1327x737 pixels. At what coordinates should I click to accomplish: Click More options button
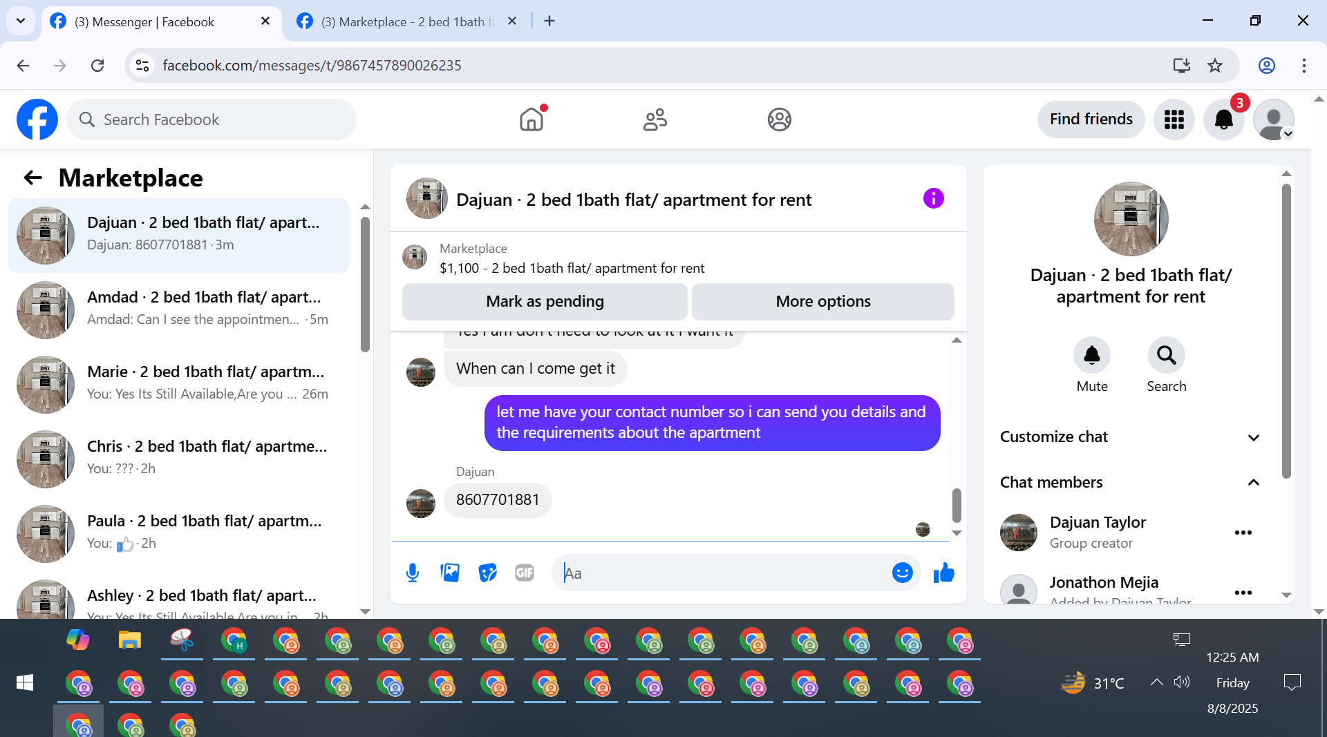822,301
